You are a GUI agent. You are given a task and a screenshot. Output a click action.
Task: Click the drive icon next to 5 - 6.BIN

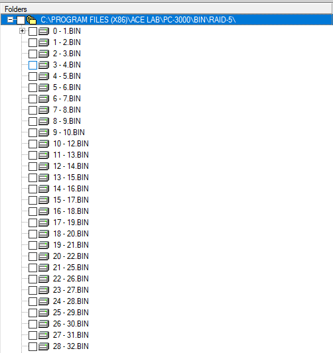[x=44, y=87]
